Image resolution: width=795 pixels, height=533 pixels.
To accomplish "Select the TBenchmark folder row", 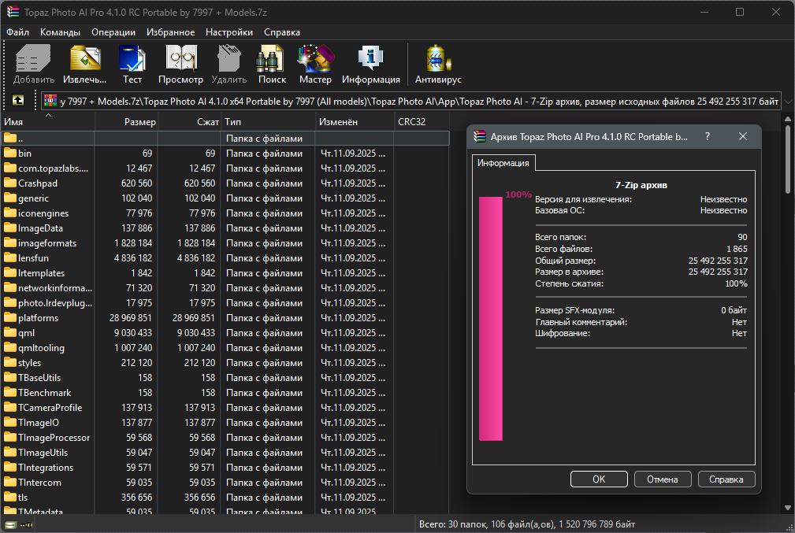I will [225, 392].
